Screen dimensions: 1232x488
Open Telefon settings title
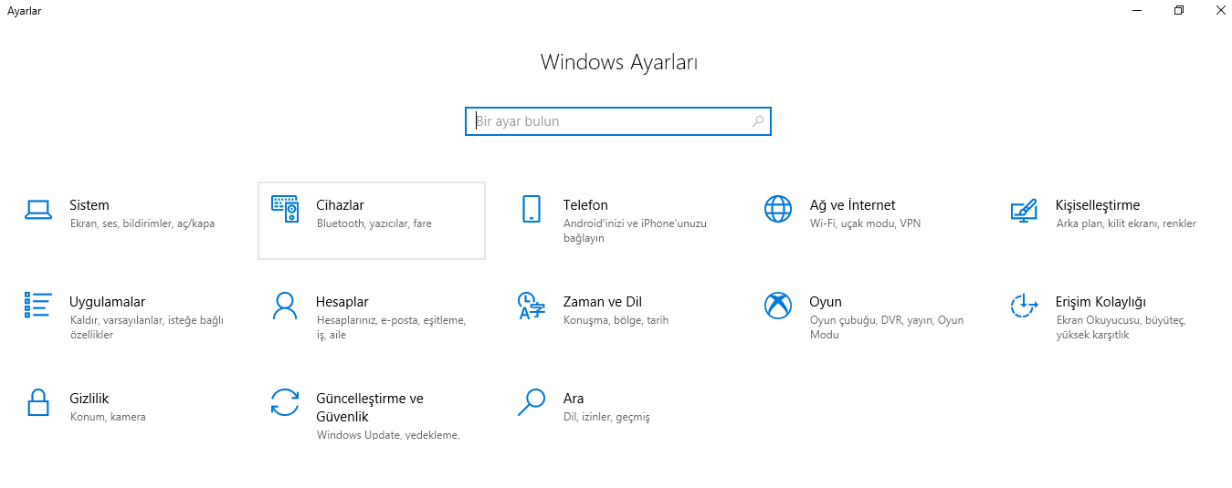coord(585,205)
